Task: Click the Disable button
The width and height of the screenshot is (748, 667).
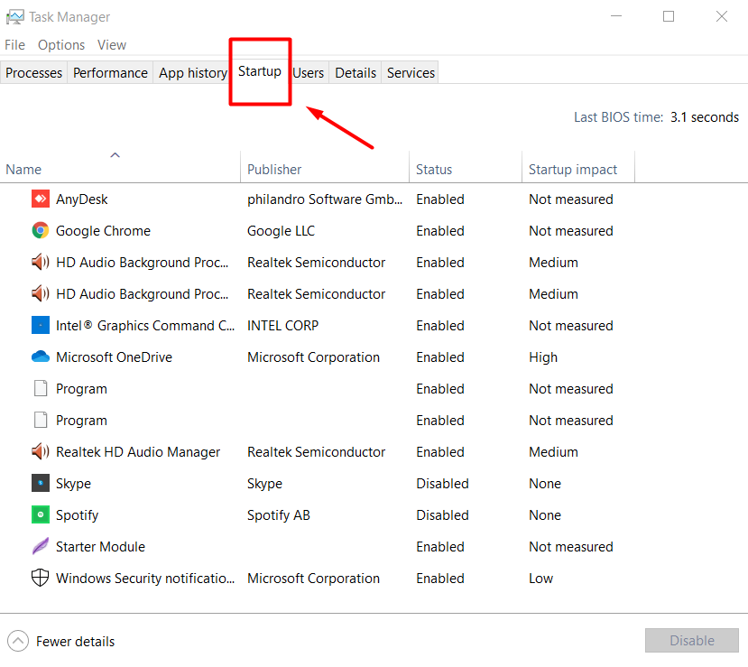Action: [692, 640]
